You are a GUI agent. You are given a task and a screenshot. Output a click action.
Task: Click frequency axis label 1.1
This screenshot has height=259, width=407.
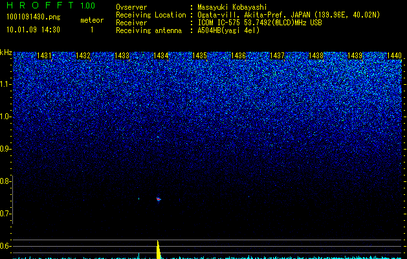tap(5, 84)
